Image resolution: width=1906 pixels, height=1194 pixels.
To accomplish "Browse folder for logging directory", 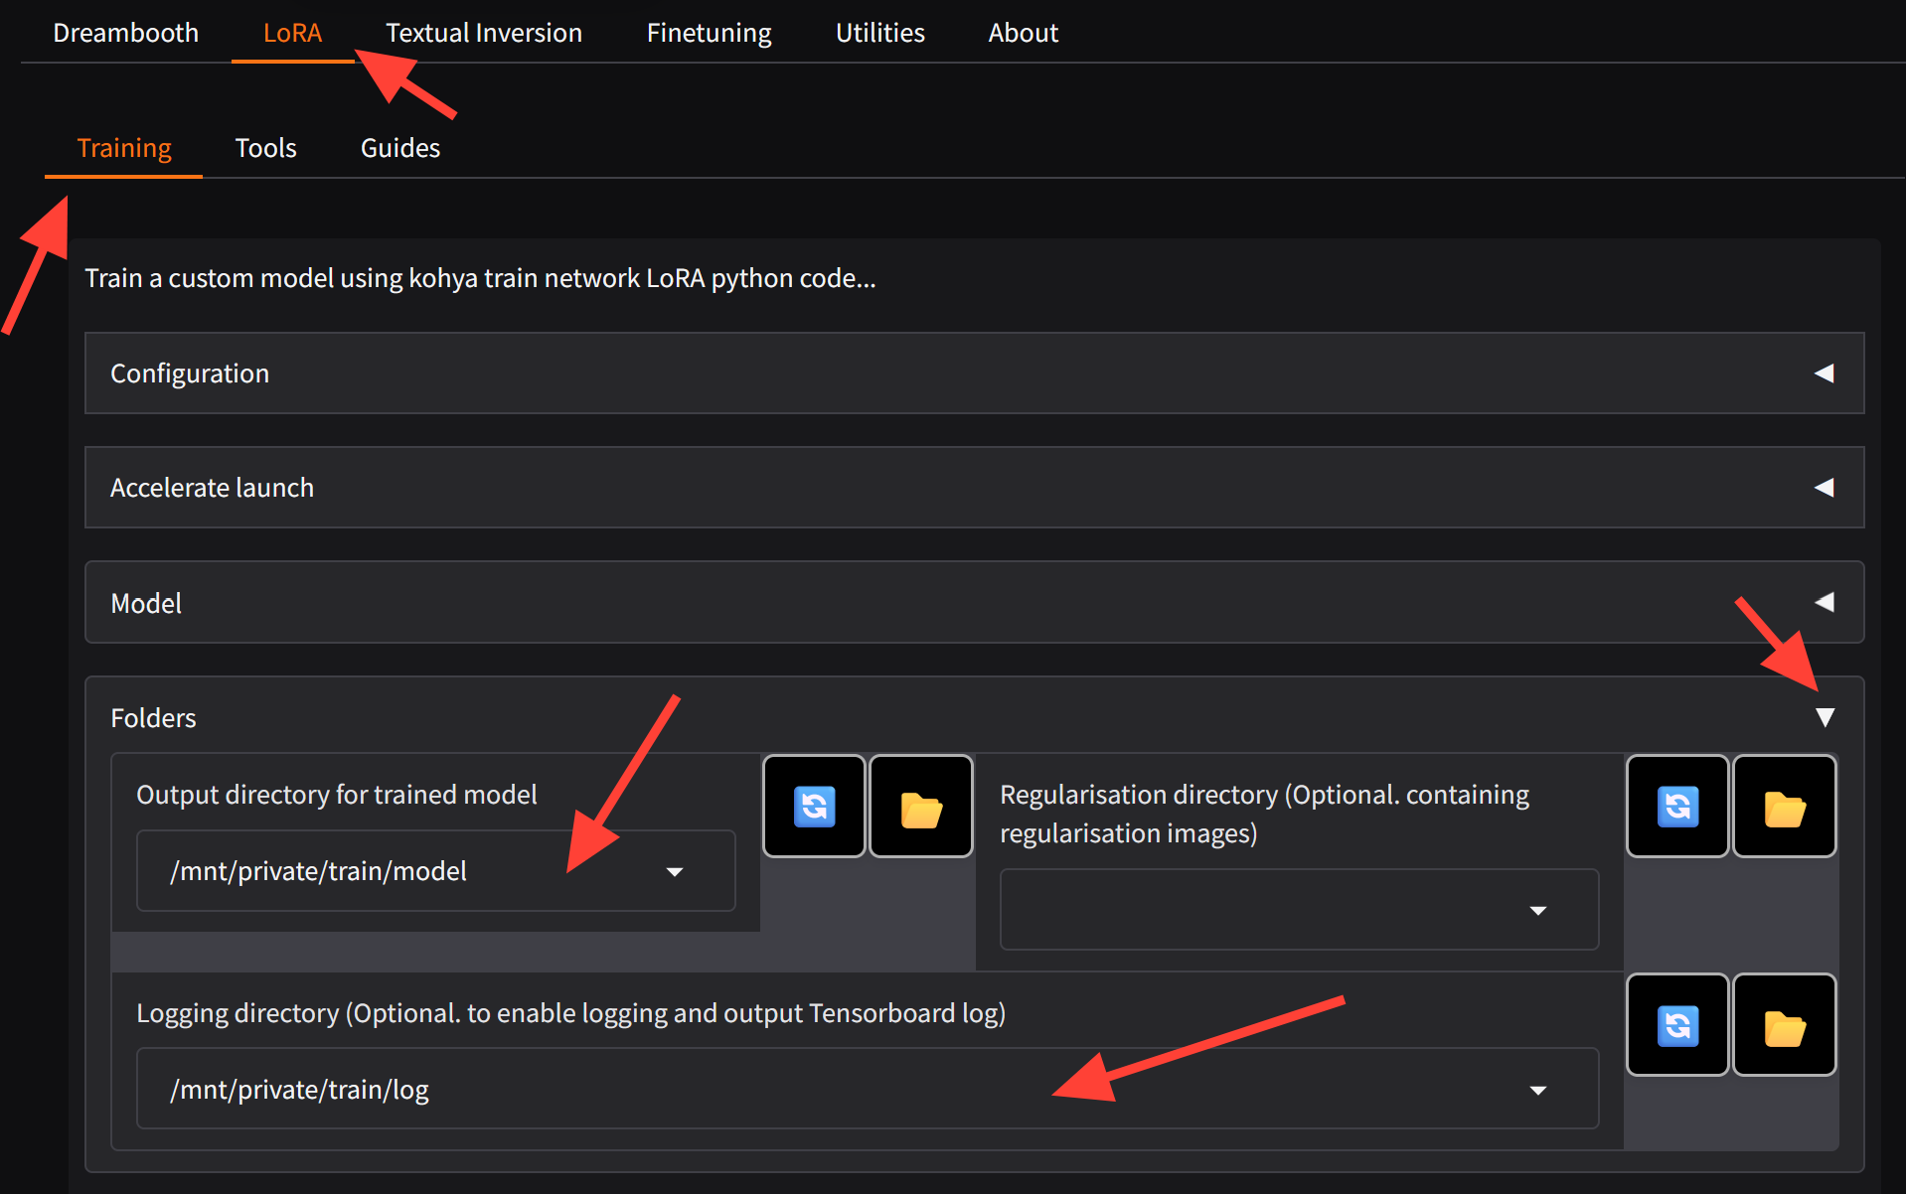I will point(1784,1025).
